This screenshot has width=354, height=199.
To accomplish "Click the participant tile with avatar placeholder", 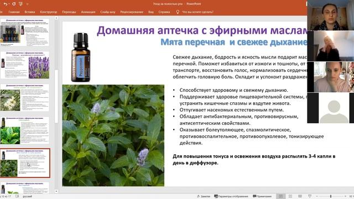I will [x=331, y=108].
